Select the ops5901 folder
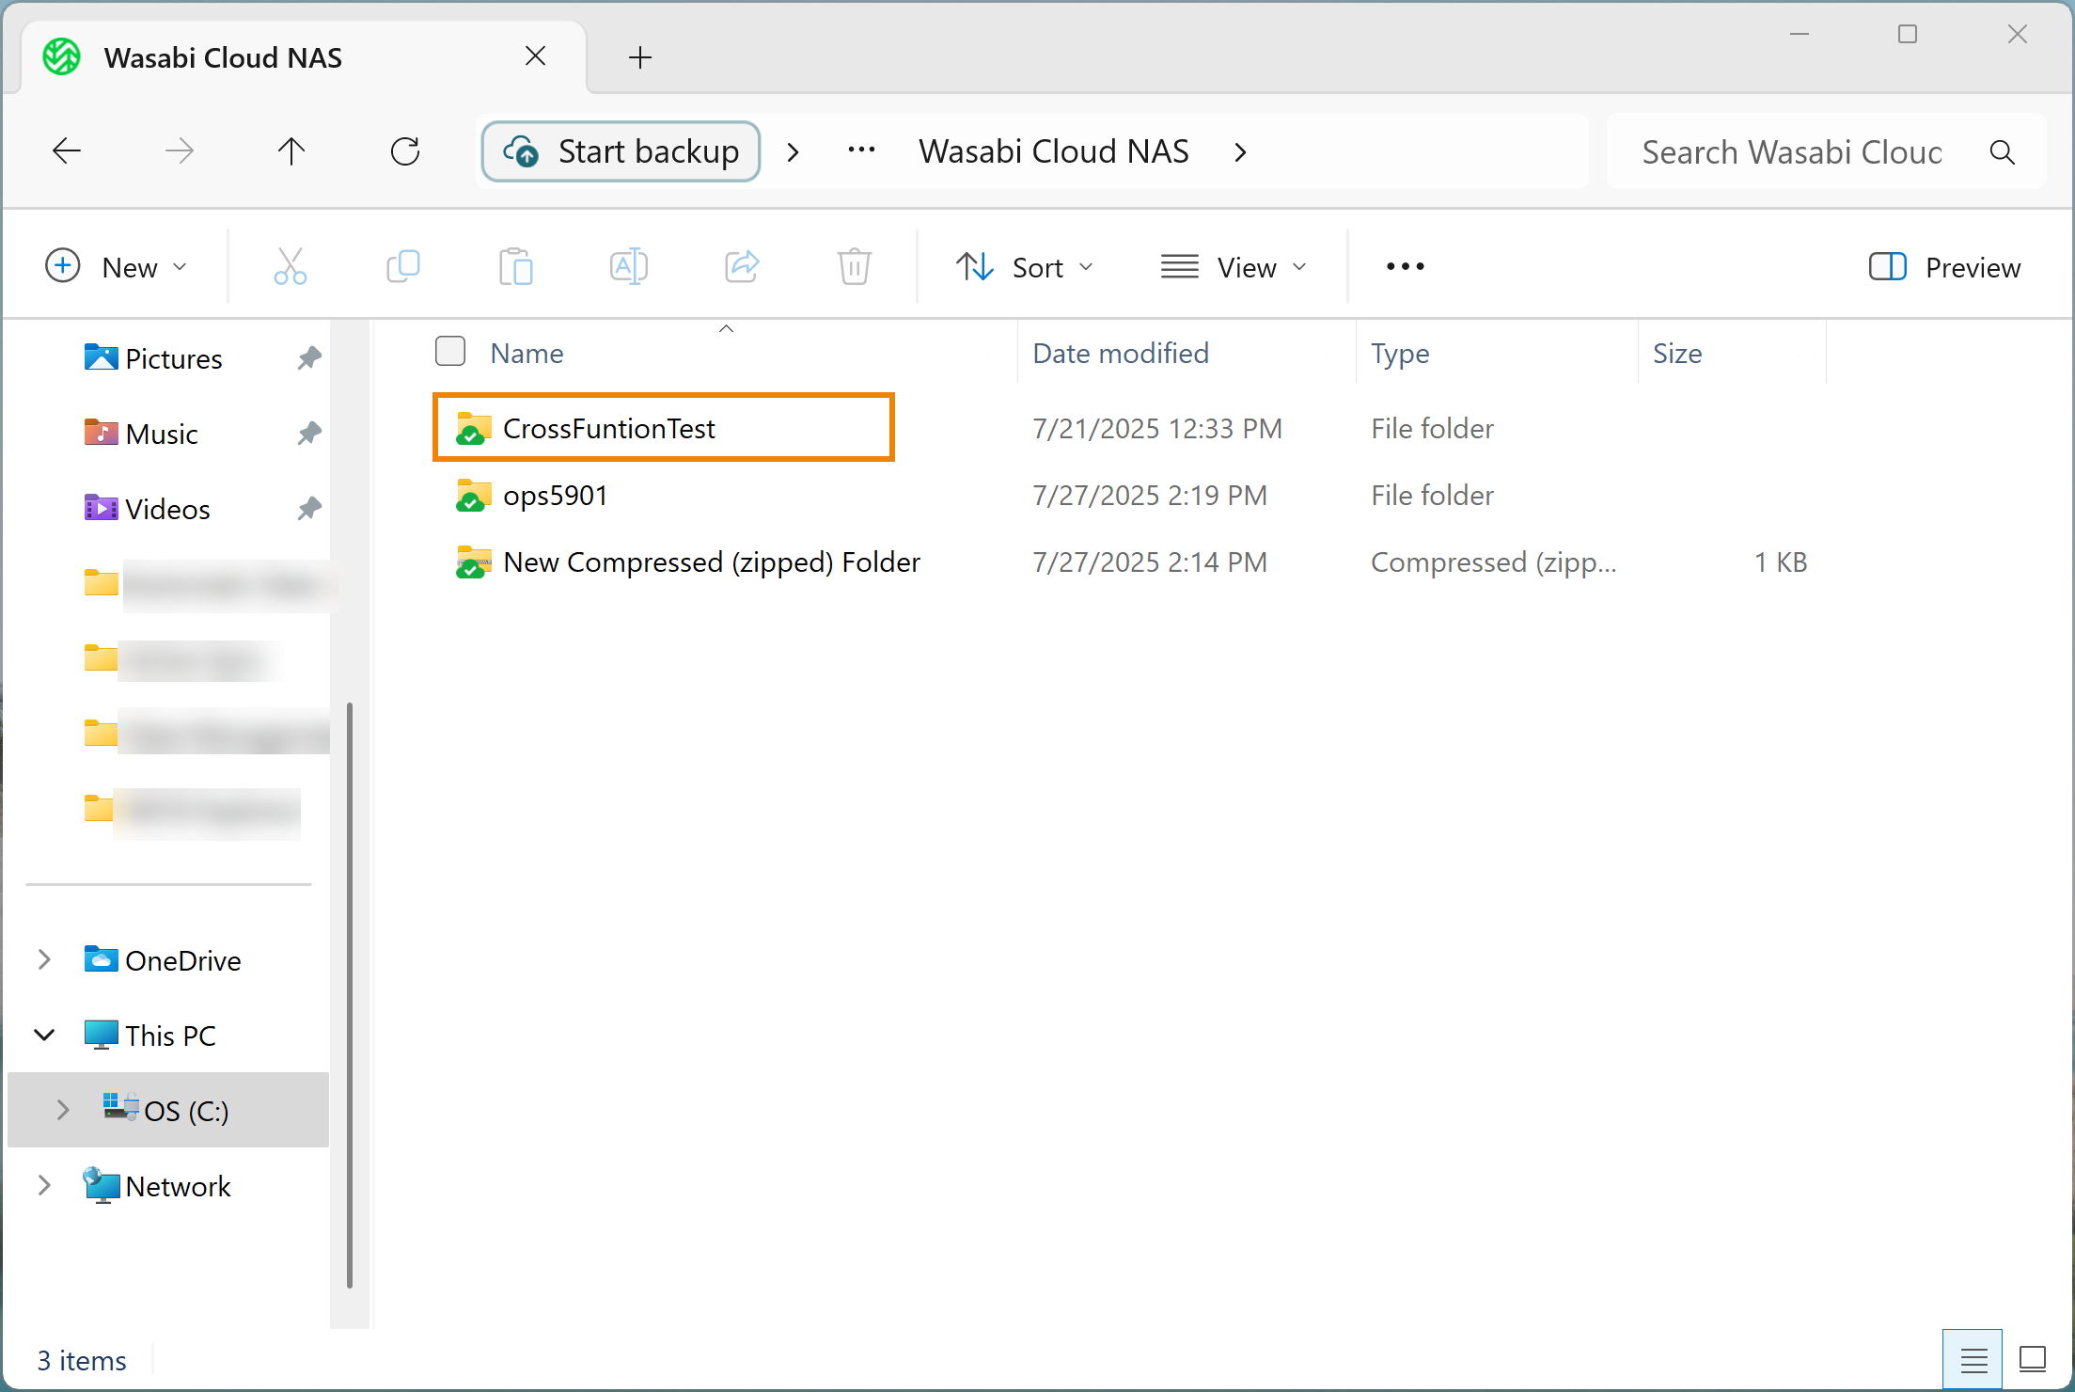Viewport: 2075px width, 1392px height. point(556,495)
